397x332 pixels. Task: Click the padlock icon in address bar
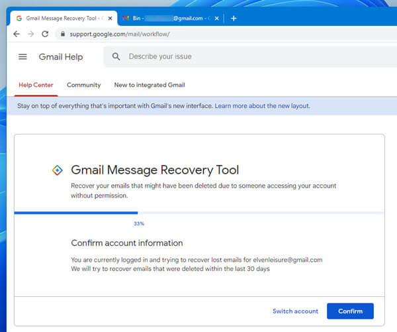[63, 34]
